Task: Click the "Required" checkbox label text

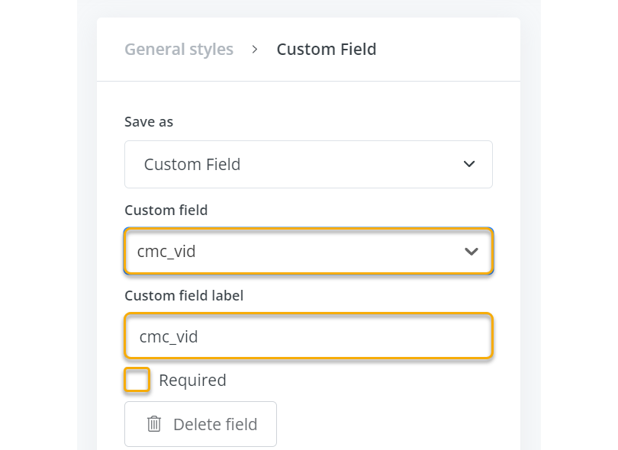Action: 192,380
